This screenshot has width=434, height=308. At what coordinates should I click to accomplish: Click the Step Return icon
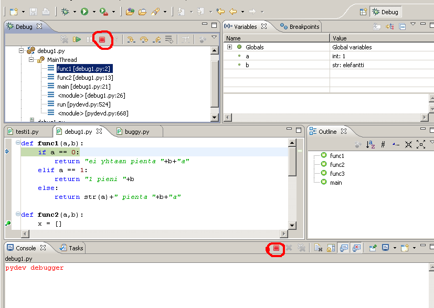point(156,39)
